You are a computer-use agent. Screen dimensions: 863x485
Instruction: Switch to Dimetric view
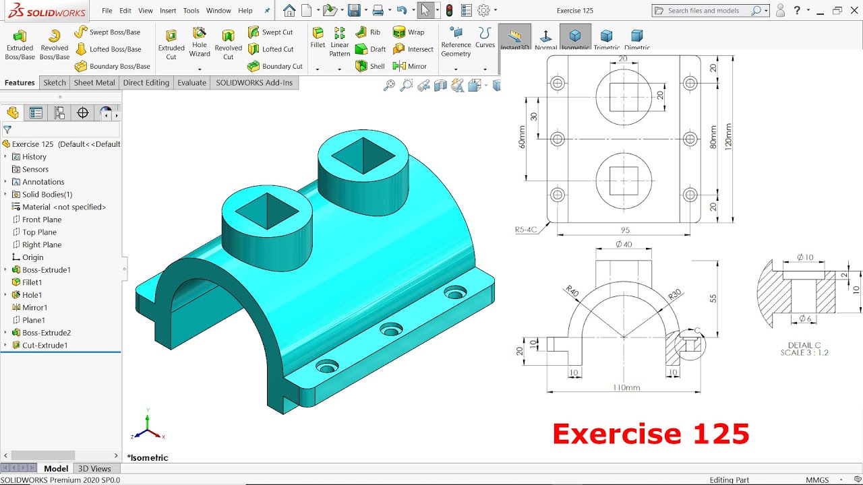(636, 39)
